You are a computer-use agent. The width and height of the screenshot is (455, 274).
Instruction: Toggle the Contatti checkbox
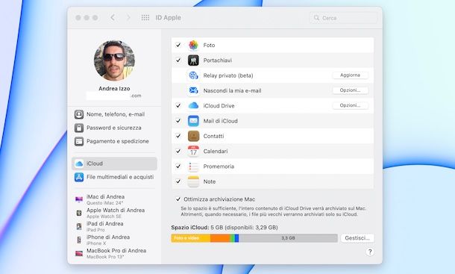point(178,136)
